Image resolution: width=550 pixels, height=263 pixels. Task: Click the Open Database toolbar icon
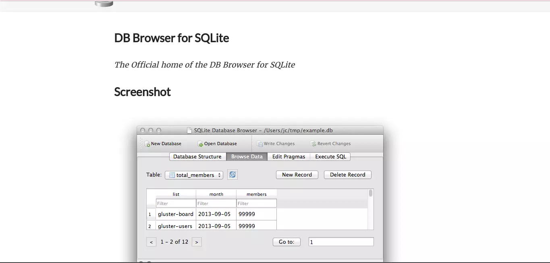pyautogui.click(x=200, y=144)
